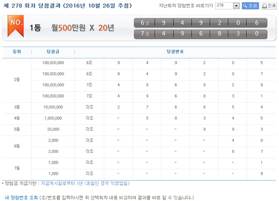Click the 4등 1,000,000 prize amount
279x201 pixels.
coord(53,118)
